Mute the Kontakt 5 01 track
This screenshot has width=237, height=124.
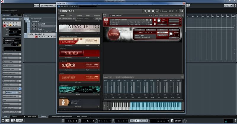(30, 34)
